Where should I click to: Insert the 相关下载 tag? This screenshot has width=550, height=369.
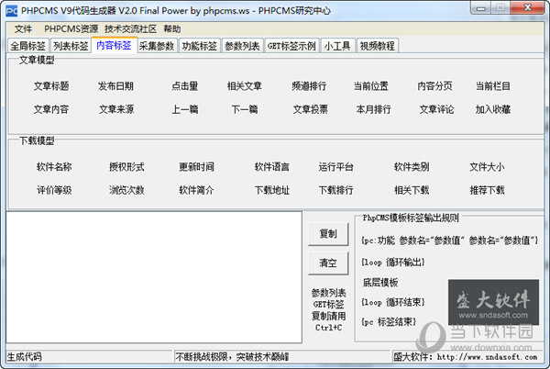(x=412, y=190)
